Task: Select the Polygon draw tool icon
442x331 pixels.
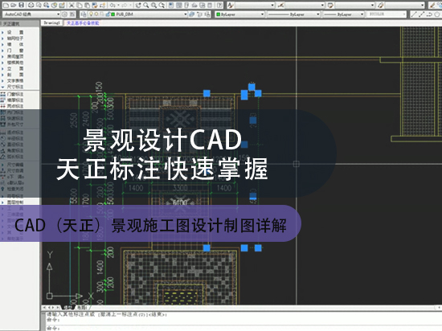Action: pos(437,14)
